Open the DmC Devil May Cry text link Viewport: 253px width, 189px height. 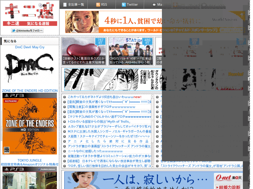point(30,47)
